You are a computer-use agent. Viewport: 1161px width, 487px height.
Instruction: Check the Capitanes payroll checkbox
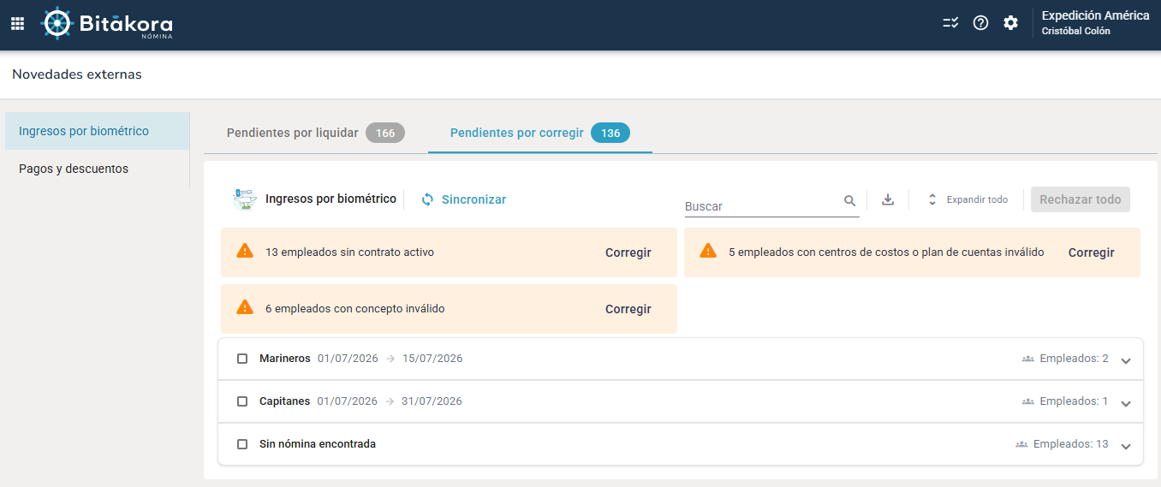242,401
